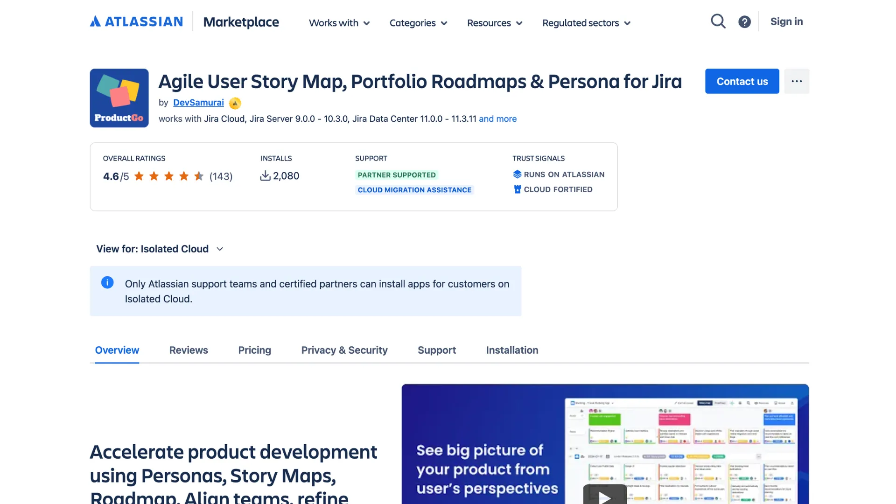Image resolution: width=896 pixels, height=504 pixels.
Task: Go to Marketplace home link
Action: point(241,22)
